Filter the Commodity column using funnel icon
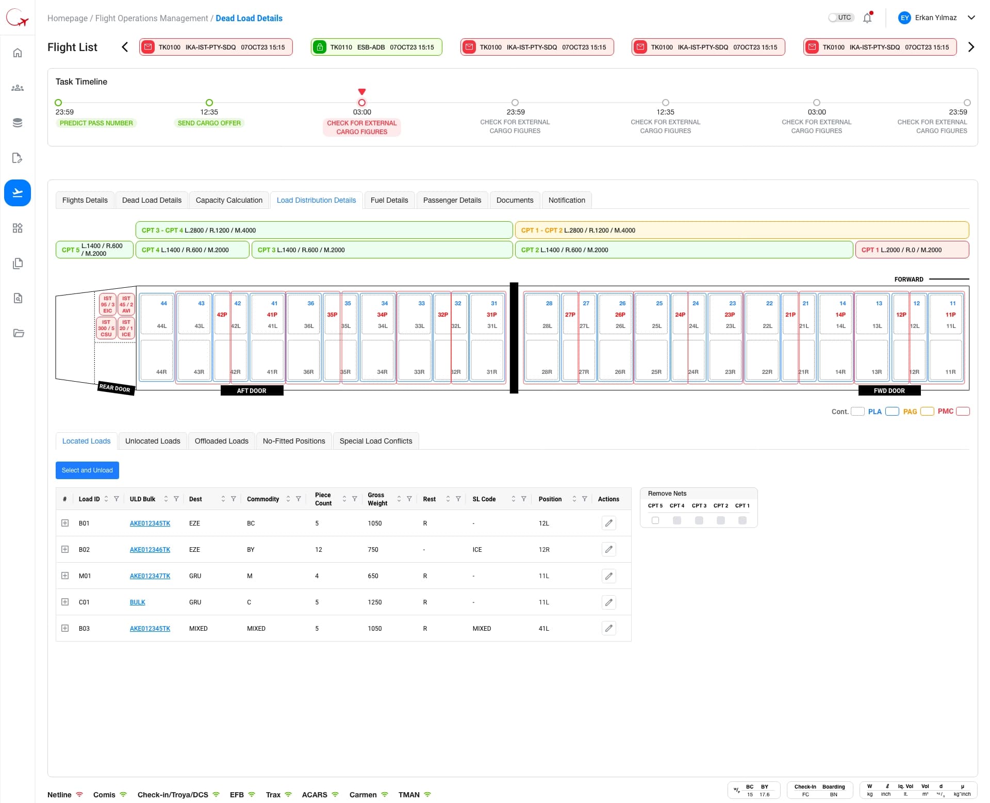 click(x=299, y=499)
